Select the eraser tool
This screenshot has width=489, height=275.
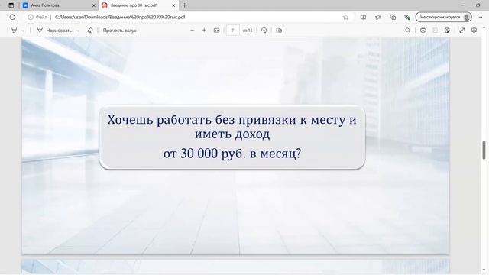pyautogui.click(x=90, y=31)
